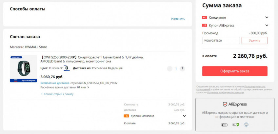Expand the Купон AliExpress dropdown chevron
Image resolution: width=278 pixels, height=134 pixels.
tap(267, 25)
